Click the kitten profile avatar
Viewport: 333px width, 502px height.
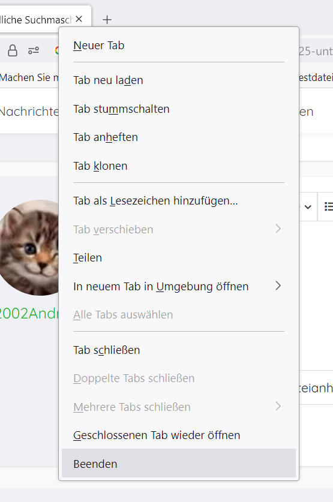pyautogui.click(x=29, y=248)
